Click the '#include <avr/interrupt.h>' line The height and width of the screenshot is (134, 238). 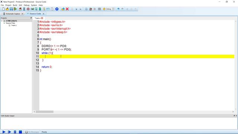(x=55, y=29)
